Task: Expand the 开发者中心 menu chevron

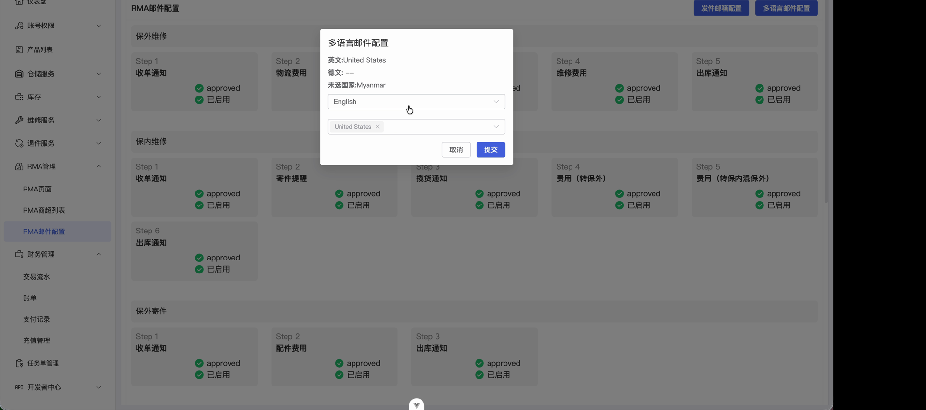Action: 99,387
